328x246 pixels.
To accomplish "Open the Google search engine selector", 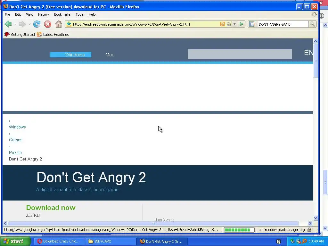I will (x=253, y=24).
